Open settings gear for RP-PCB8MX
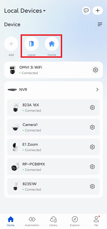 pos(92,167)
